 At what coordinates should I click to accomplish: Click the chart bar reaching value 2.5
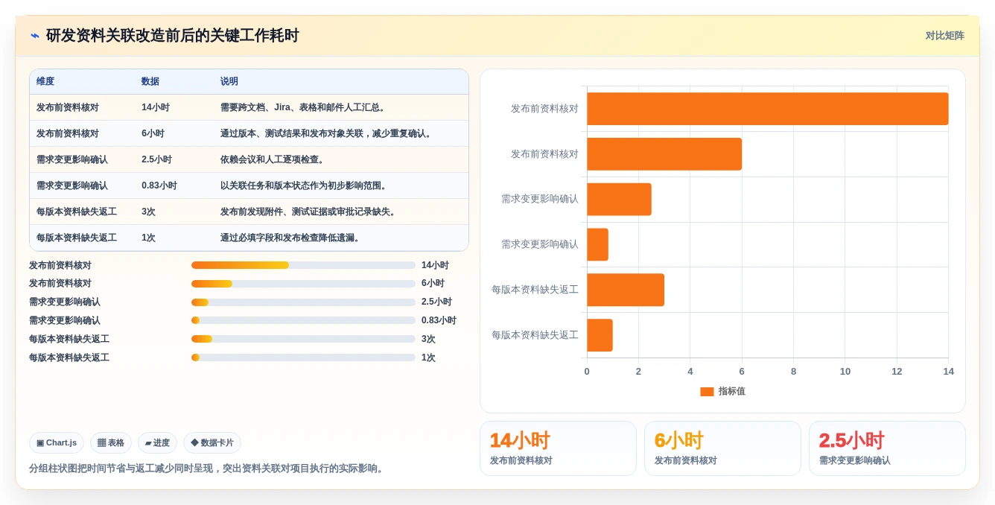[619, 200]
